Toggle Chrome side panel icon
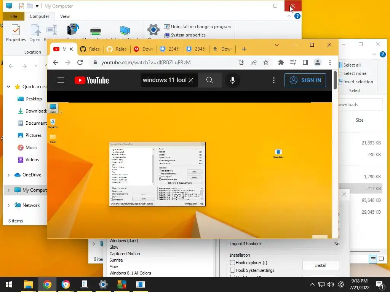 (305, 63)
